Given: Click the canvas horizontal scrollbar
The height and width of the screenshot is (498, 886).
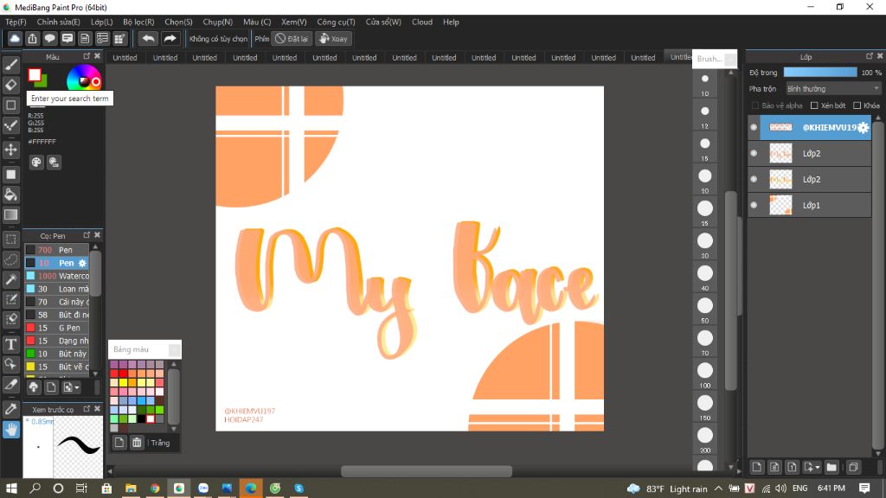Looking at the screenshot, I should point(427,471).
